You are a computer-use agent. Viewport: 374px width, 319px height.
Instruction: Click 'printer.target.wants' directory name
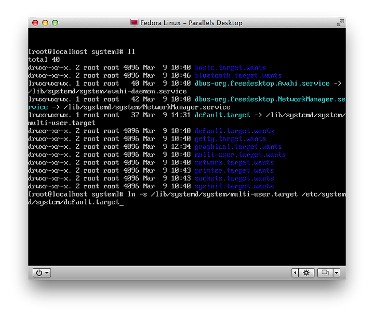point(234,171)
